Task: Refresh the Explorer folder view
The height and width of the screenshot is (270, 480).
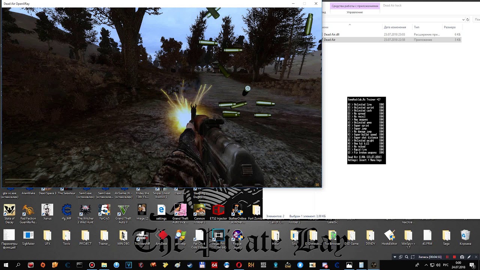Action: pos(468,19)
